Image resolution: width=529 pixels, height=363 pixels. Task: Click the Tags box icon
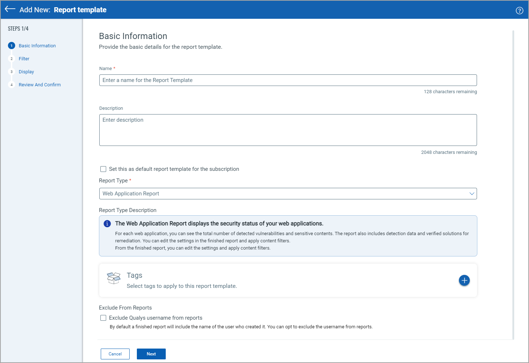114,278
